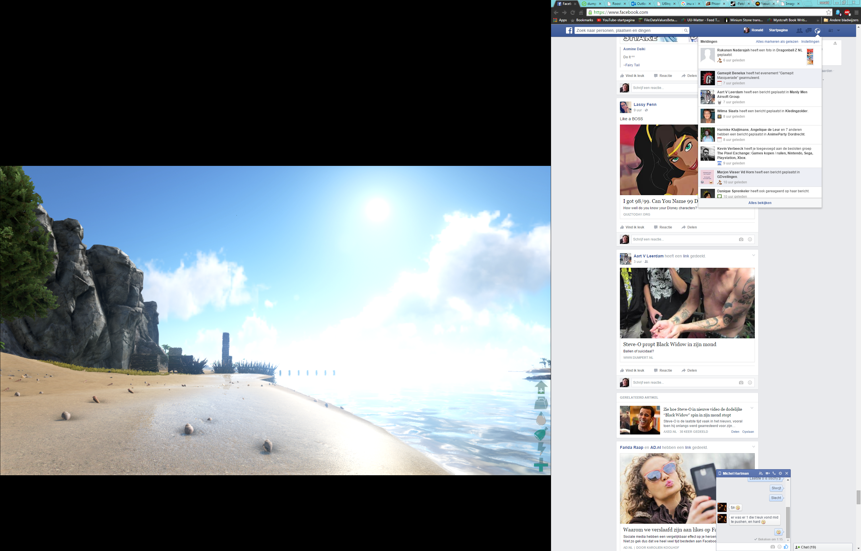Viewport: 861px width, 551px height.
Task: Click the browser back arrow
Action: click(x=556, y=12)
